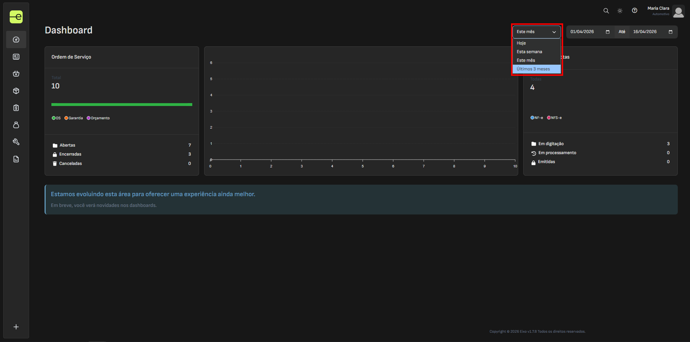
Task: Open the Dashboard gauge icon in sidebar
Action: (16, 40)
